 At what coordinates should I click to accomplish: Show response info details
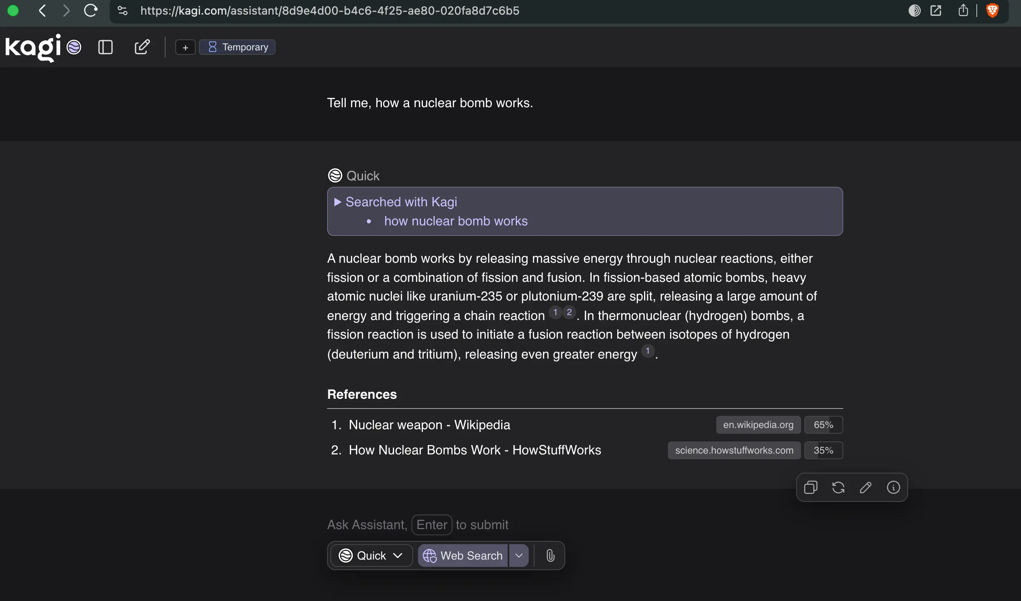893,487
